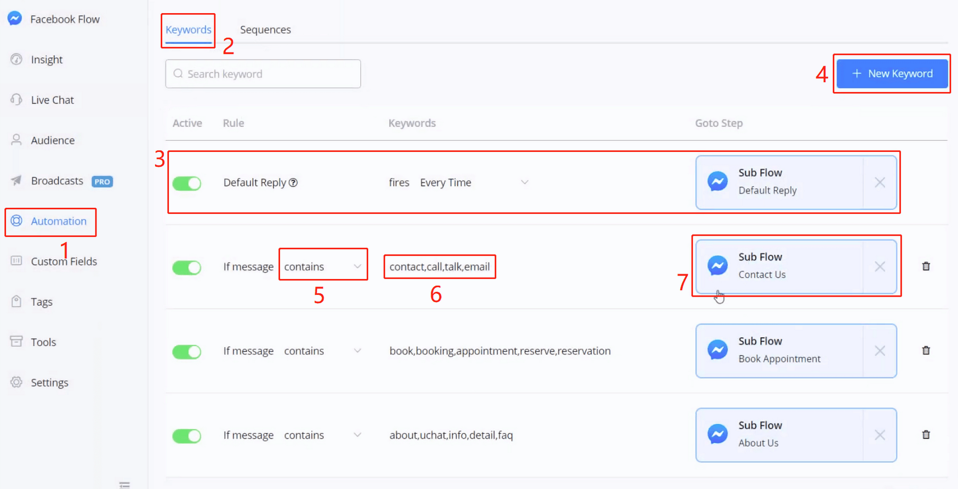Remove the About Us sub flow with X
Image resolution: width=958 pixels, height=489 pixels.
[880, 435]
